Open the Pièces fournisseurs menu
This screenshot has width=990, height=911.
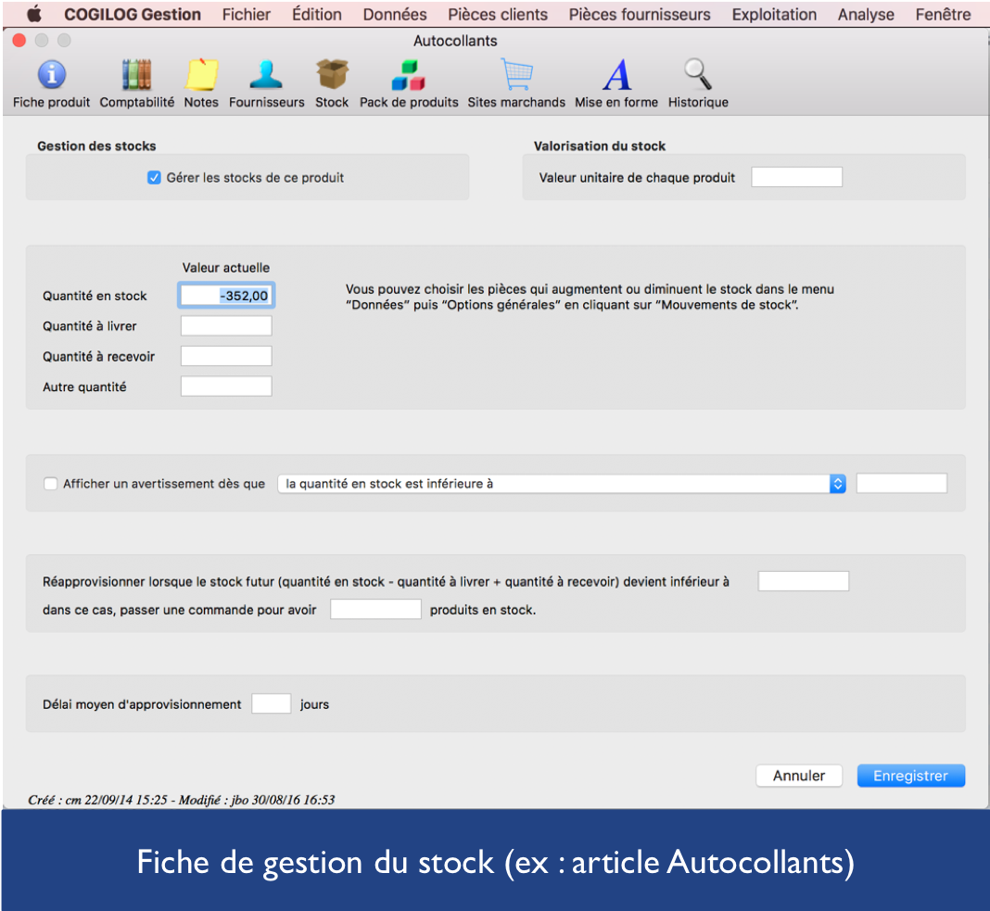tap(640, 14)
